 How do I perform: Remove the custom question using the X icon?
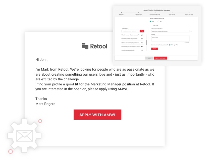pos(191,31)
